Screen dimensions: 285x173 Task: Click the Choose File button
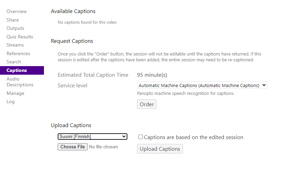(x=72, y=147)
